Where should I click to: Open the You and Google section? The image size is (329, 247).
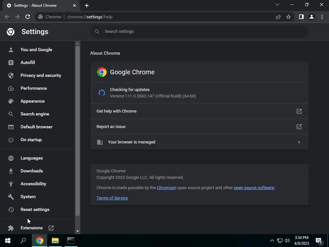(36, 50)
